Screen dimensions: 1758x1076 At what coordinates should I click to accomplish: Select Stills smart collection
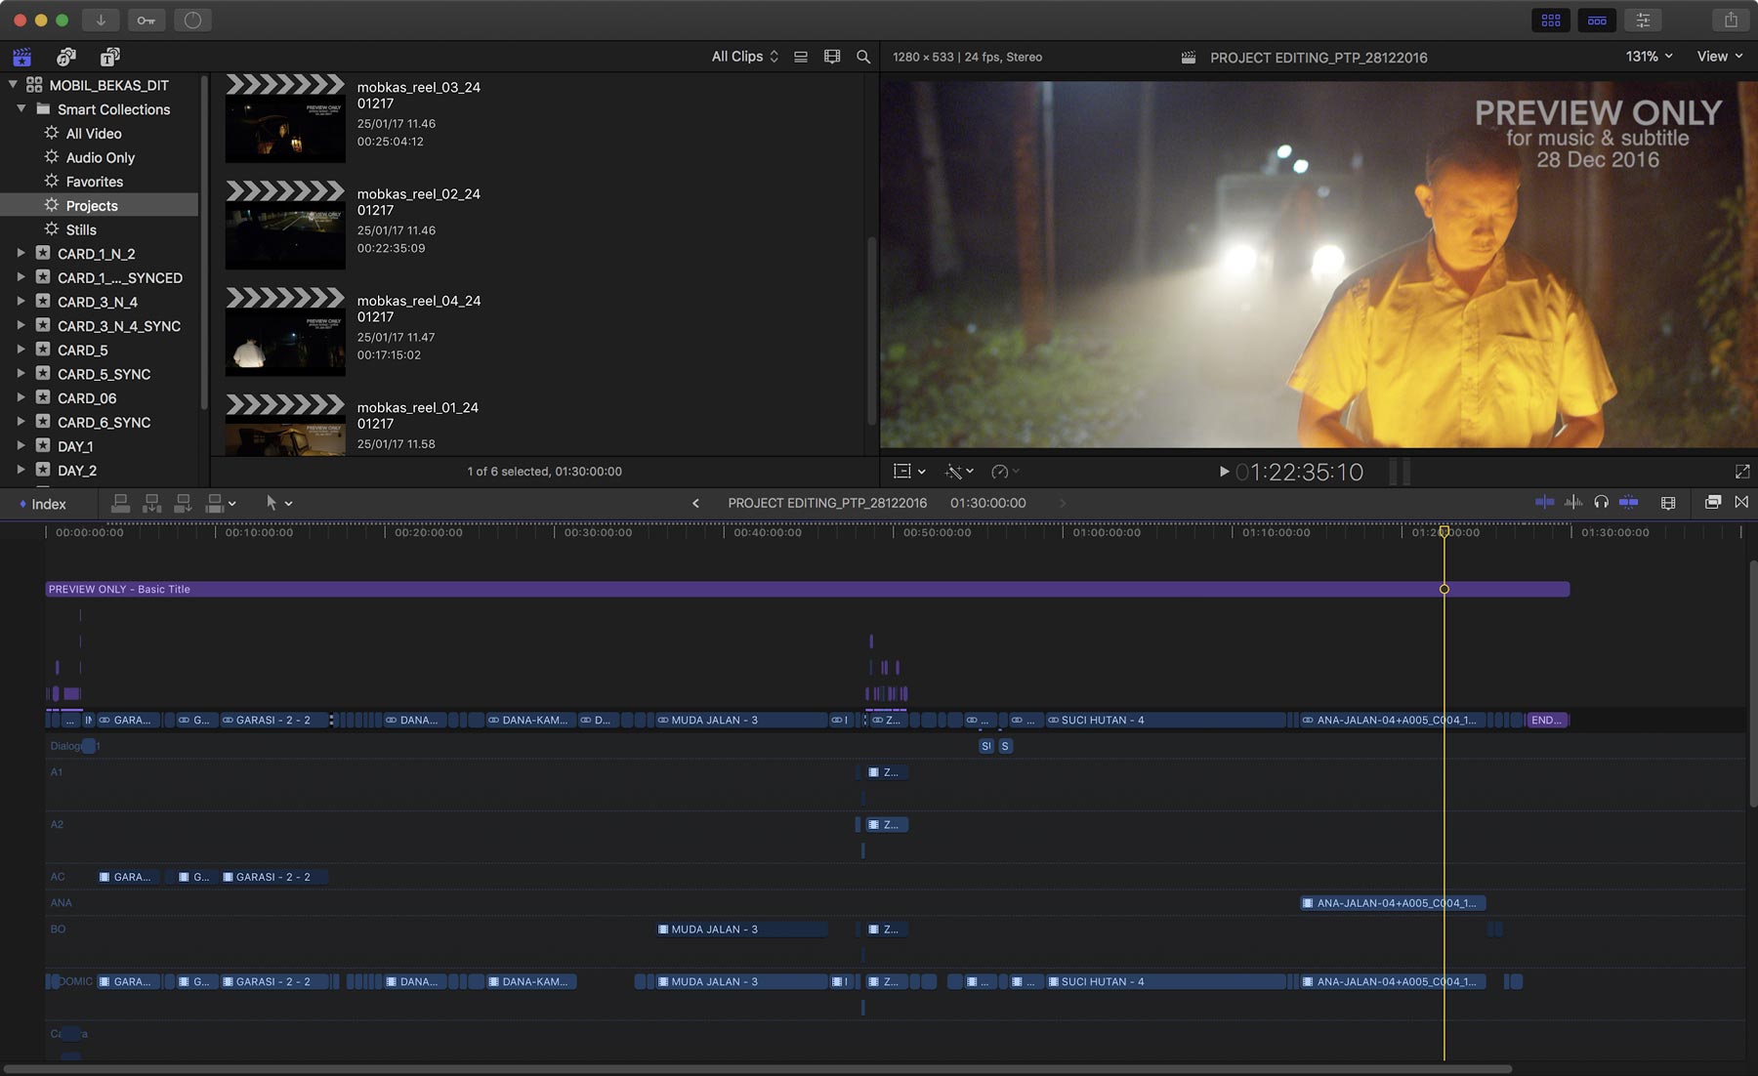[x=80, y=229]
